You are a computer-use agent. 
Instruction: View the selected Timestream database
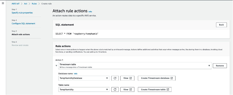coord(127,78)
